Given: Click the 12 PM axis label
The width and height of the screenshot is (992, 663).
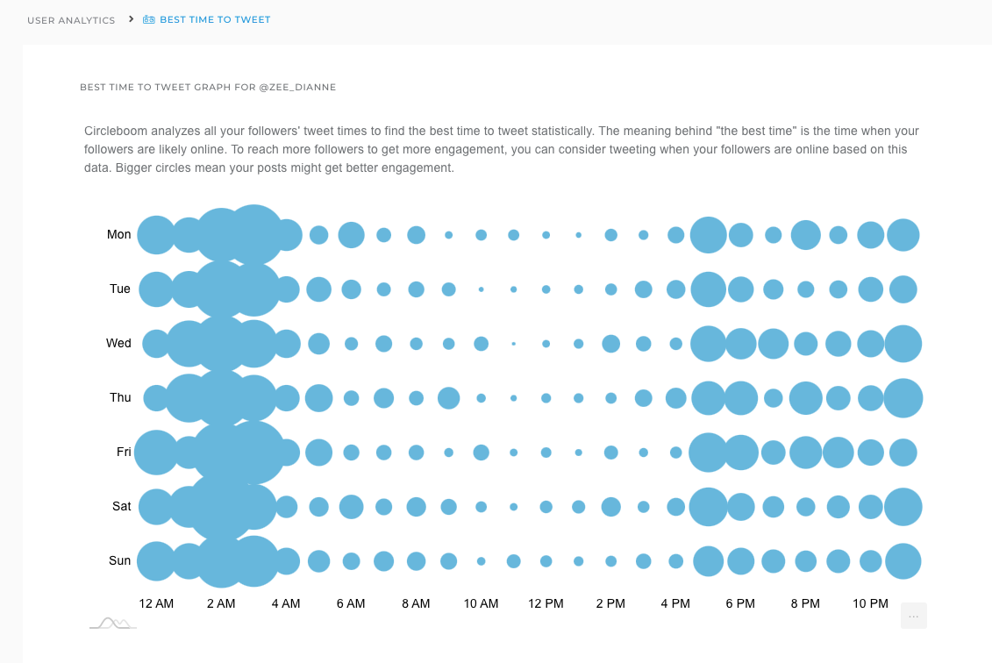Looking at the screenshot, I should 546,603.
